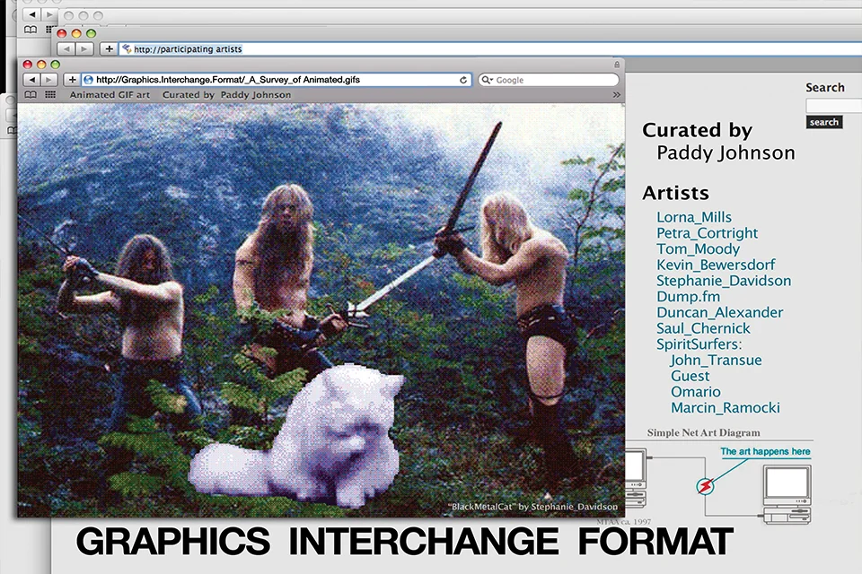Open the 'Animated GIF art' bookmark
862x574 pixels.
110,94
